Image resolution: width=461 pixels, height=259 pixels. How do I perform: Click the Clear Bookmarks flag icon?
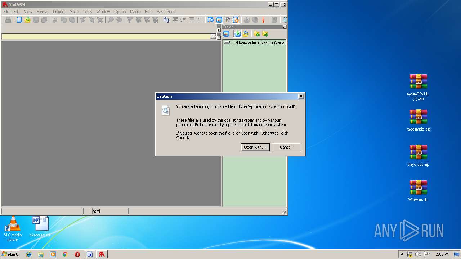tap(155, 20)
